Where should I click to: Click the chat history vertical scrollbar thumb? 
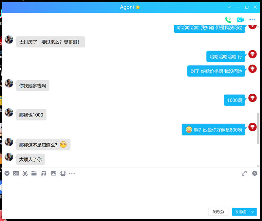[x=258, y=128]
